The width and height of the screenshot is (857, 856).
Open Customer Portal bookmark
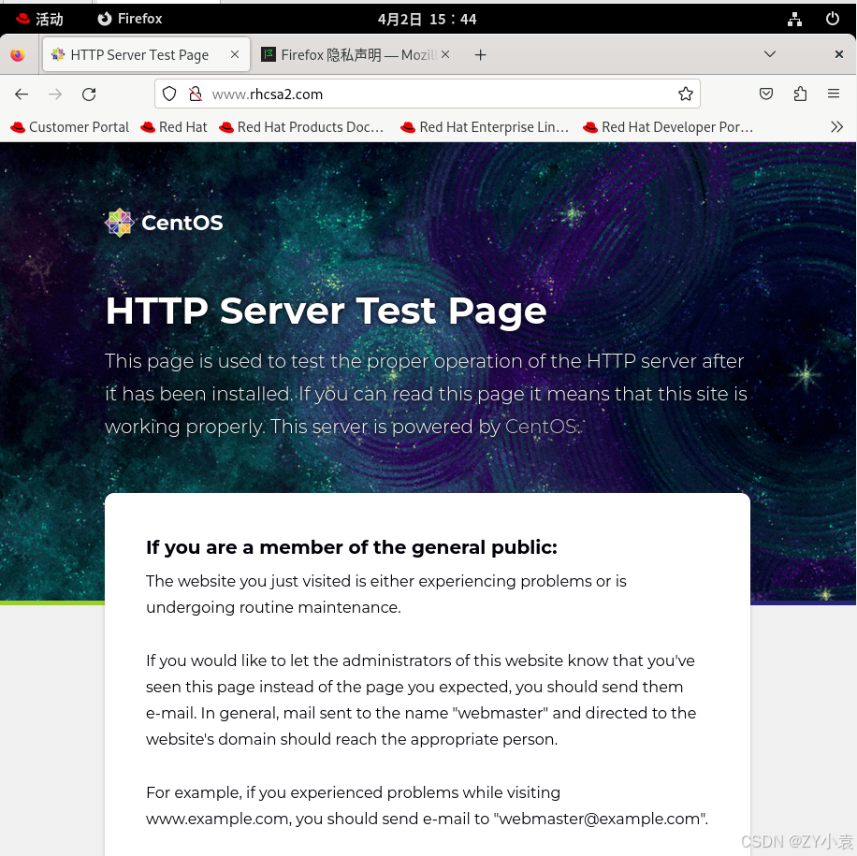(69, 127)
